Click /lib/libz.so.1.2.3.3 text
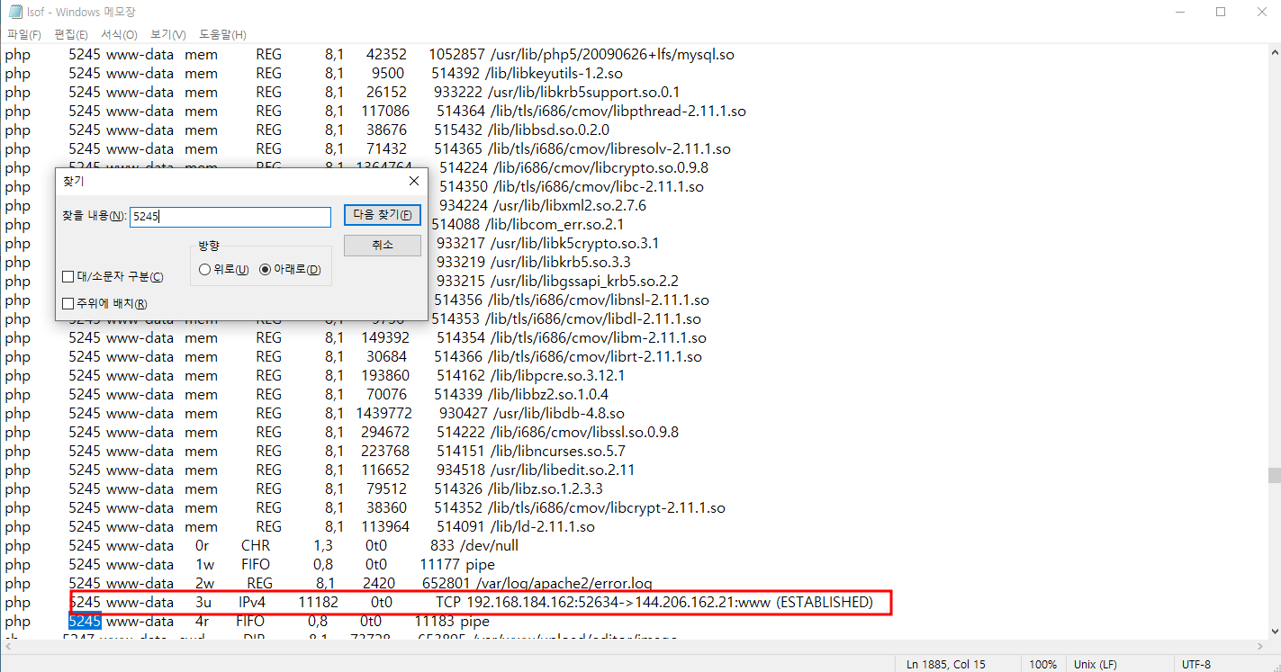This screenshot has height=672, width=1281. pyautogui.click(x=546, y=489)
